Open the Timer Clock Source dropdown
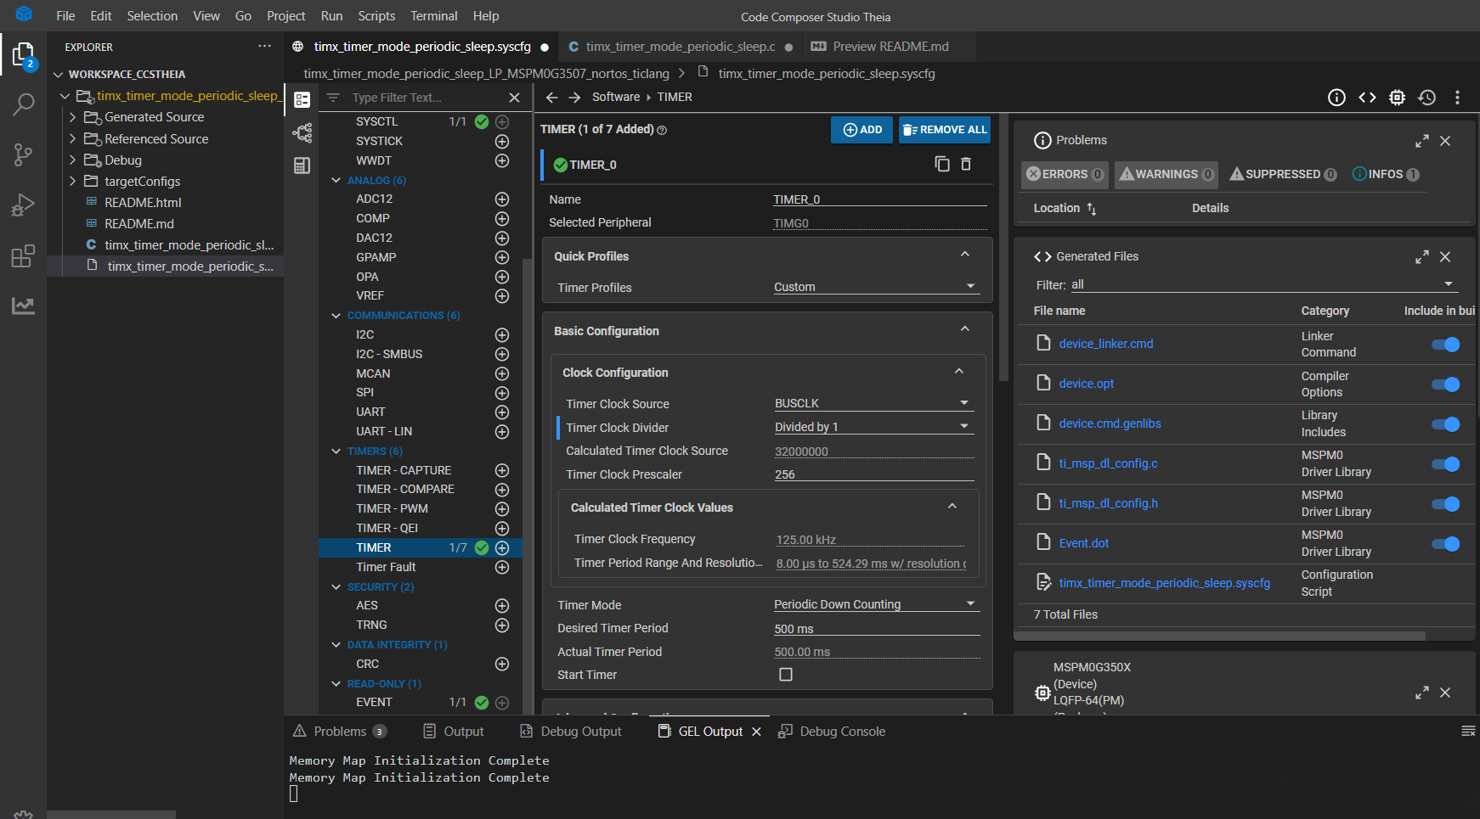 (x=873, y=403)
